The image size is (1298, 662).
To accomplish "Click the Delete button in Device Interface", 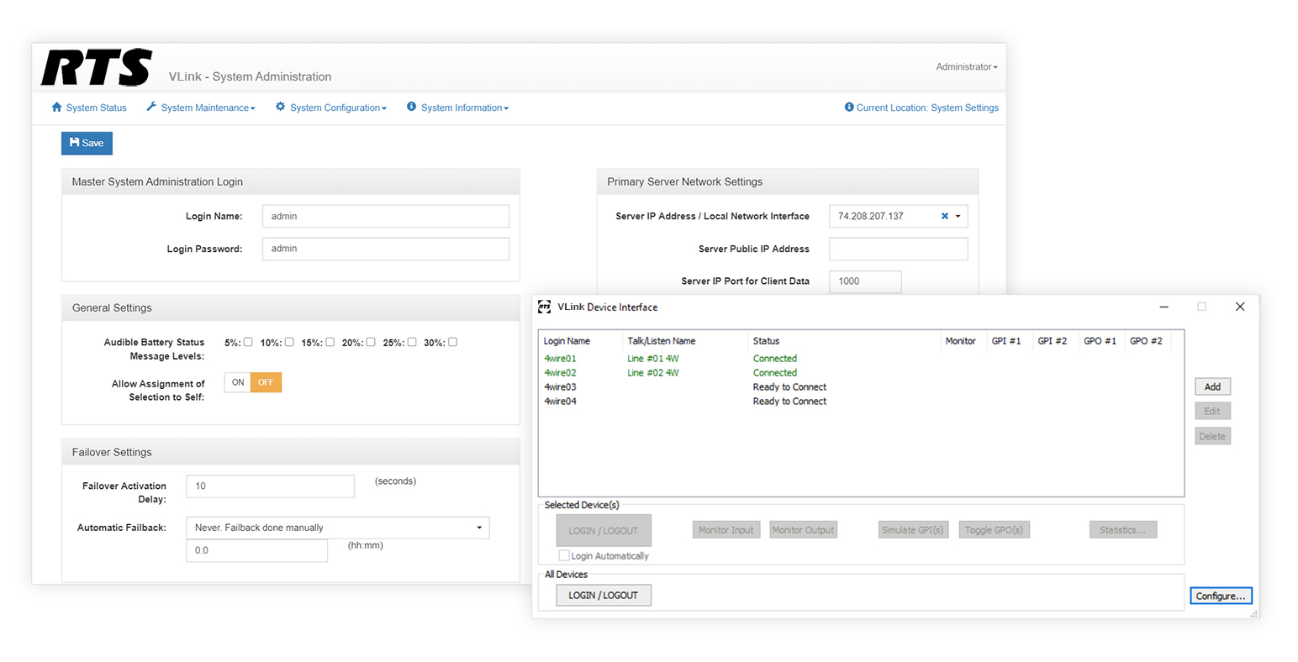I will tap(1212, 436).
